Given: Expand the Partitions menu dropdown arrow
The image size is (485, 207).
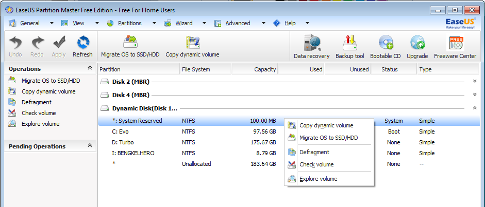Looking at the screenshot, I should (154, 23).
